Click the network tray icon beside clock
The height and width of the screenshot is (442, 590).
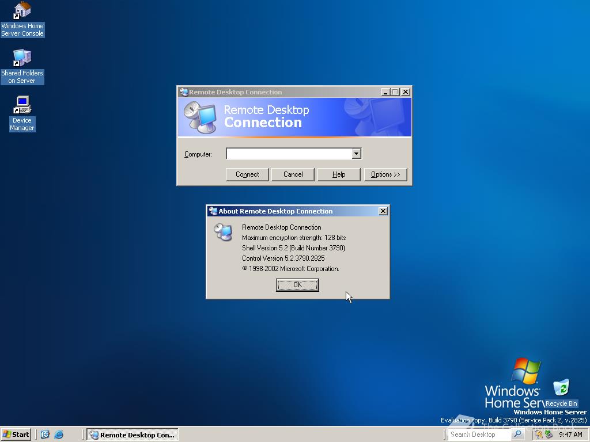coord(549,435)
